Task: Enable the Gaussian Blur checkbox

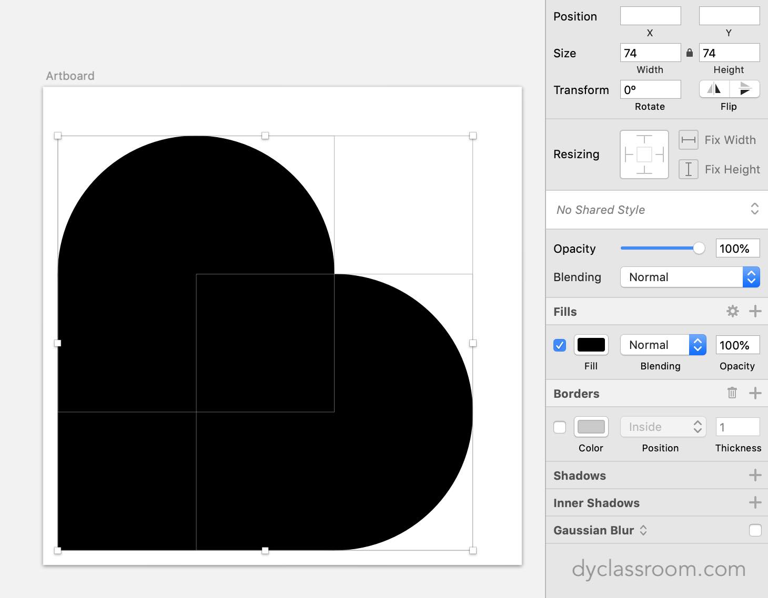Action: click(x=755, y=530)
